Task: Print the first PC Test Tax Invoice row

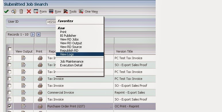Action: click(x=40, y=58)
